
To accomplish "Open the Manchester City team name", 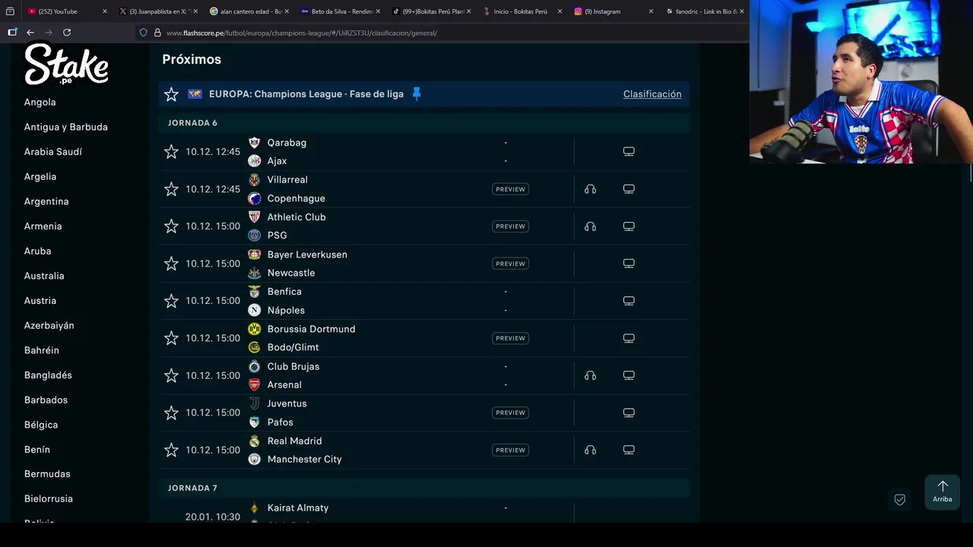I will click(304, 459).
